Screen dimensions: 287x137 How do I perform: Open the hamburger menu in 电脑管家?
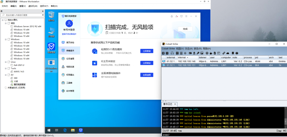[x=186, y=16]
